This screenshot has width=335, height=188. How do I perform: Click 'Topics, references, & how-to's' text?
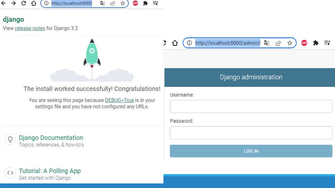click(x=51, y=145)
